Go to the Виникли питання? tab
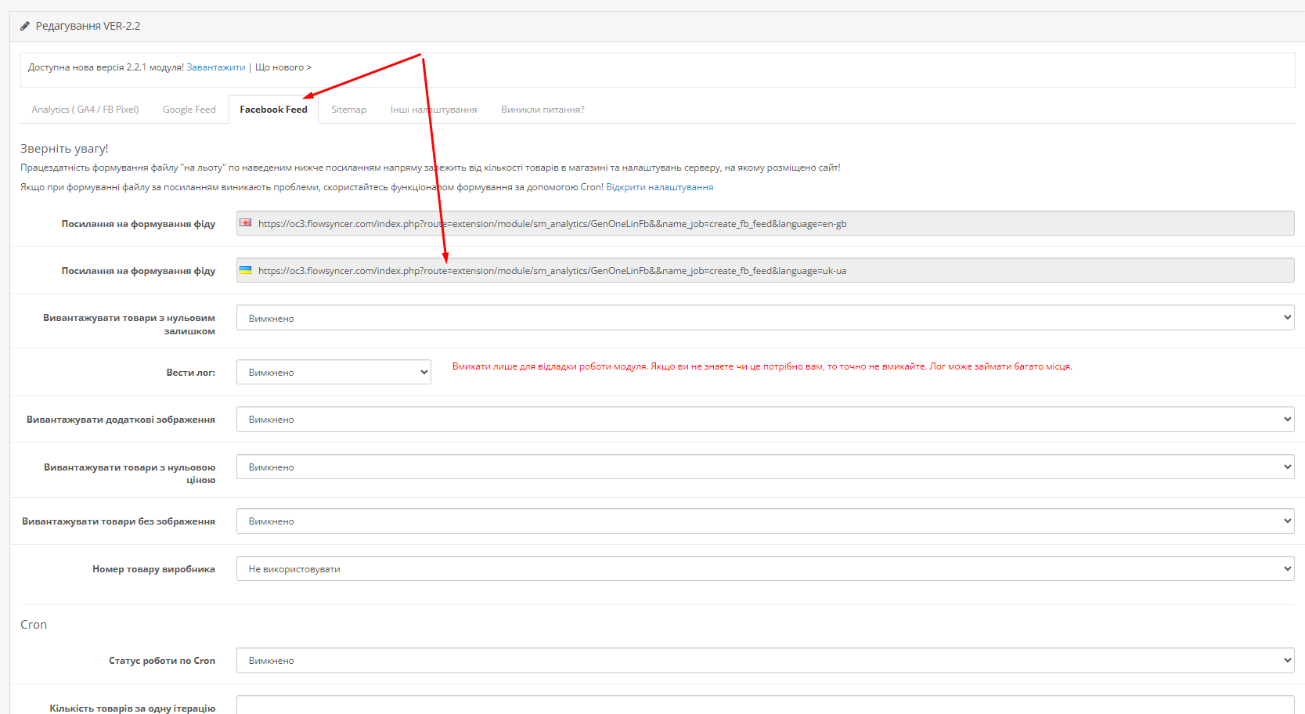The width and height of the screenshot is (1305, 714). (543, 110)
